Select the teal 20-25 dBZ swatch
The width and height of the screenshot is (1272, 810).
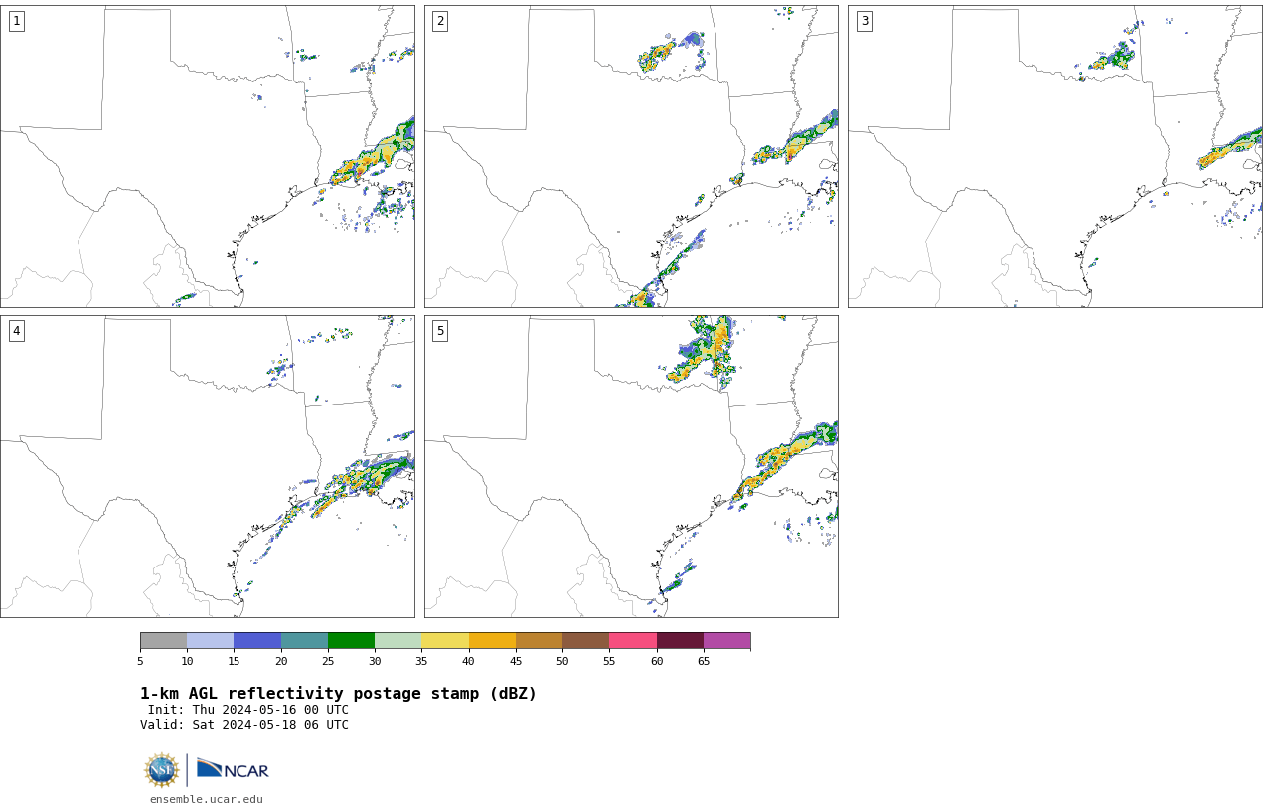click(304, 641)
